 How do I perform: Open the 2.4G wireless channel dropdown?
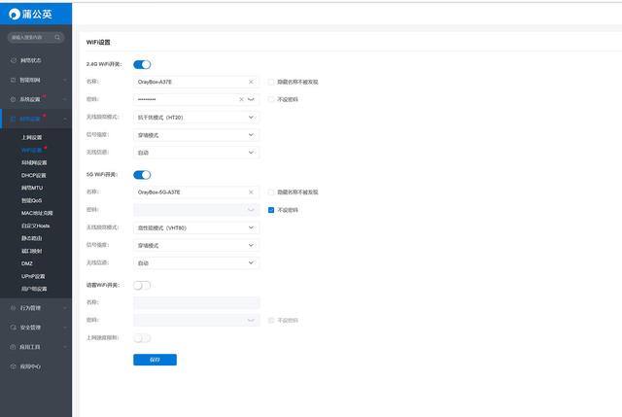pos(196,153)
